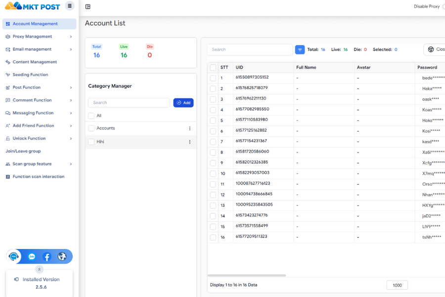The width and height of the screenshot is (445, 297).
Task: Click the blue Add category button
Action: point(183,102)
